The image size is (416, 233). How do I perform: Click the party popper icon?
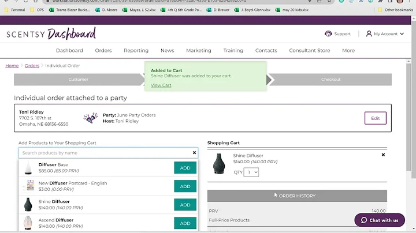point(91,118)
